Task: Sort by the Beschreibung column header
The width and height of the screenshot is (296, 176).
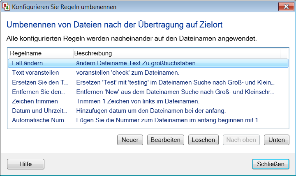Action: 176,54
